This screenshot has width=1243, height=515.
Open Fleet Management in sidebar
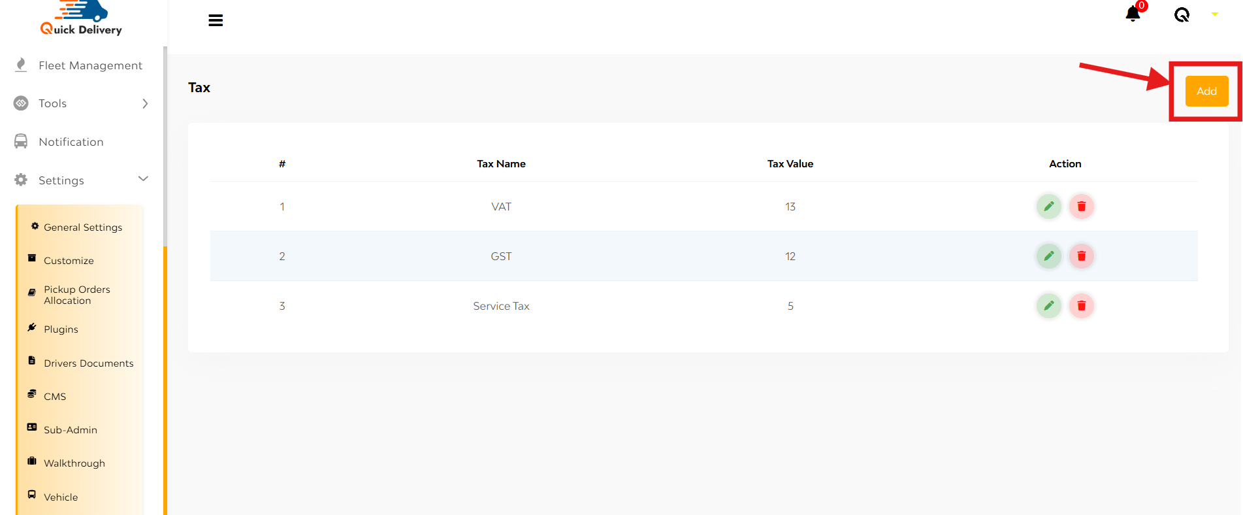pyautogui.click(x=90, y=65)
